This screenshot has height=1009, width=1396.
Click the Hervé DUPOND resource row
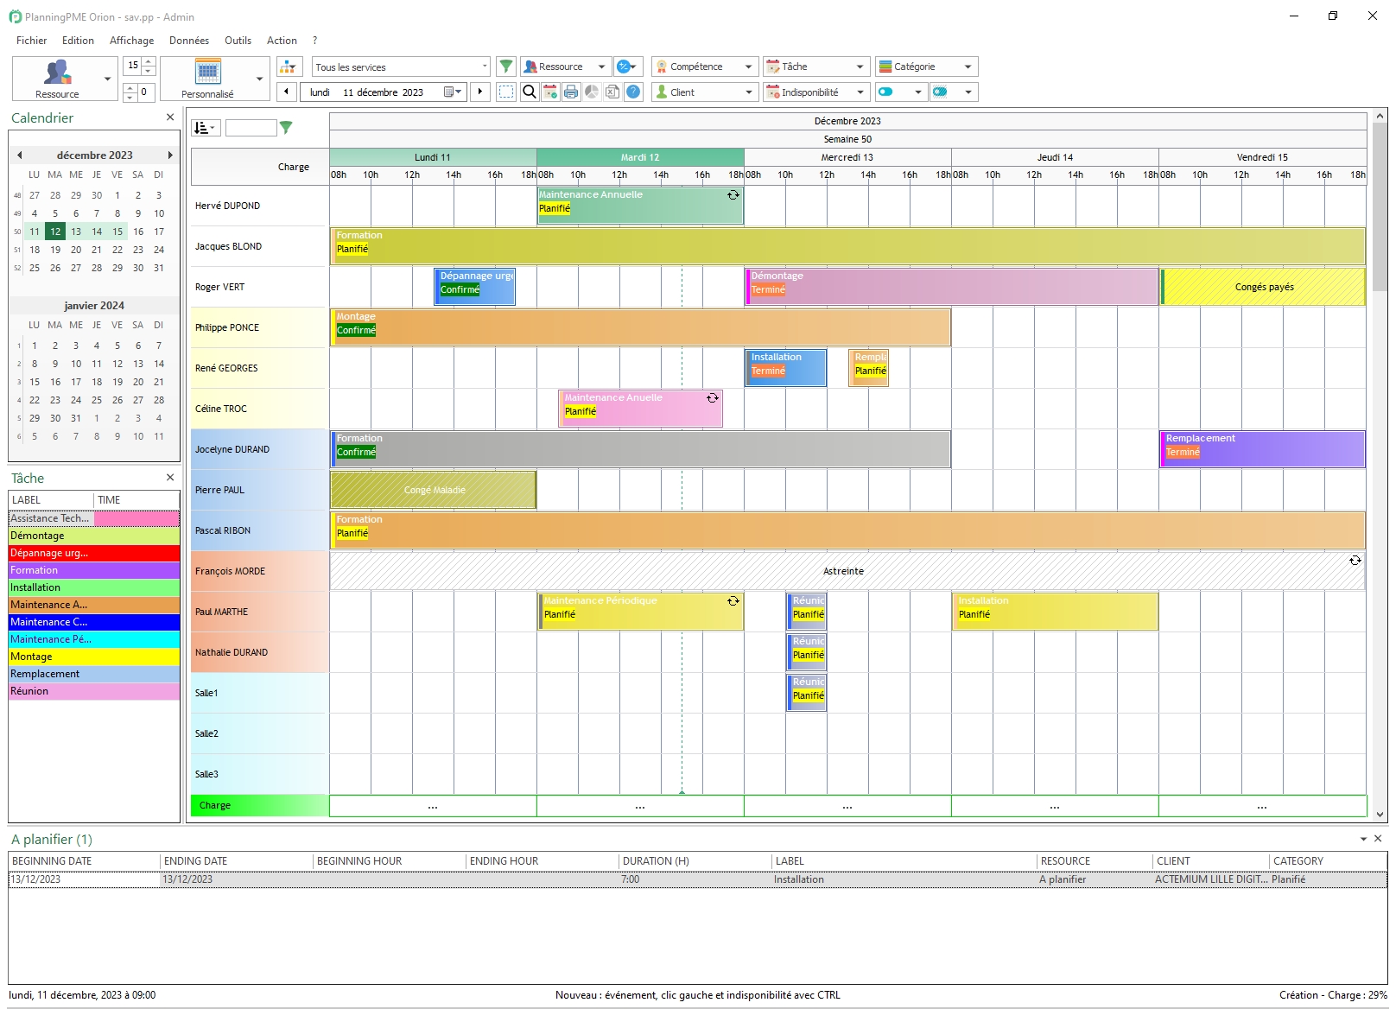click(x=259, y=206)
